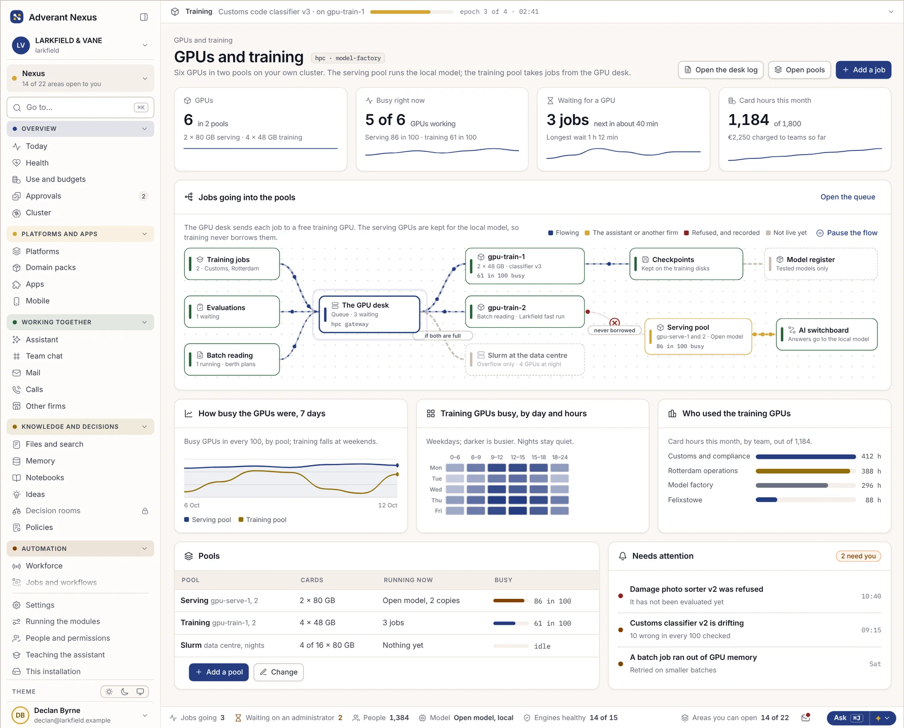Focus the Go to… search field
904x728 pixels.
tap(80, 107)
